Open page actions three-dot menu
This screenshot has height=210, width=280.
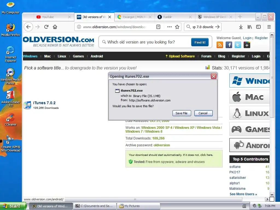(169, 27)
